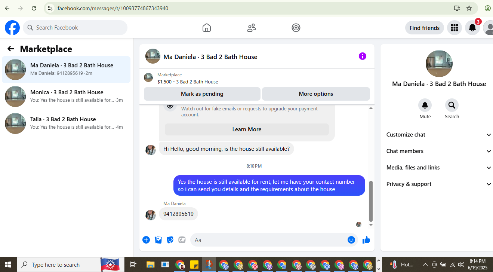Open More options for the listing
The height and width of the screenshot is (272, 493).
(316, 94)
